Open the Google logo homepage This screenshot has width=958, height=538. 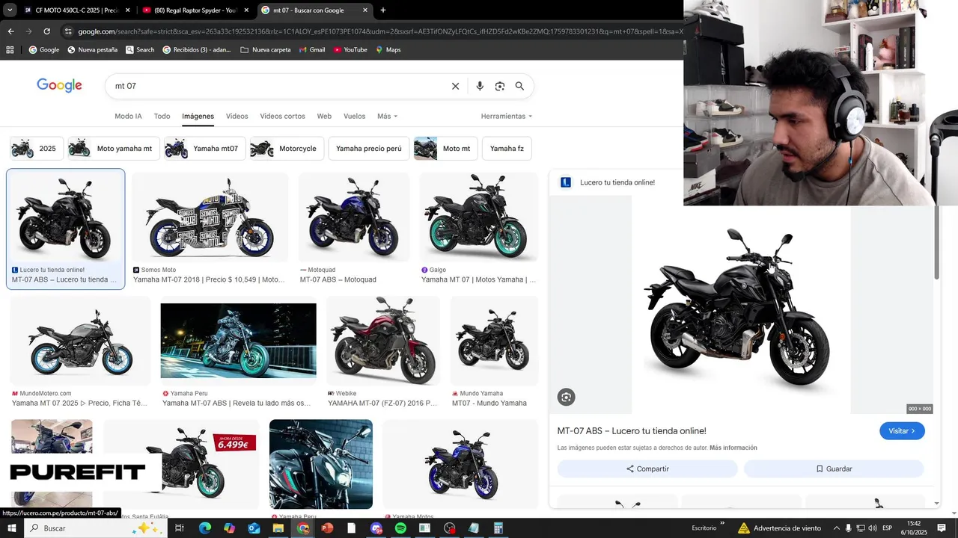pyautogui.click(x=59, y=85)
